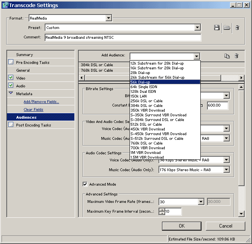Click the settings panel scroll down arrow
252x244 pixels.
point(241,214)
